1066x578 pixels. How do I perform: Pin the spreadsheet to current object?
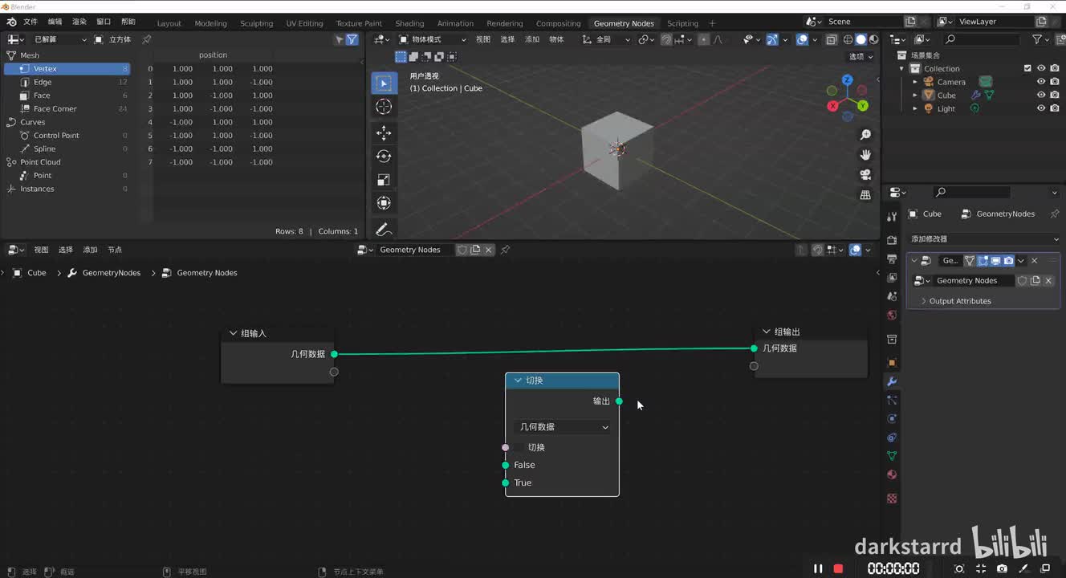146,39
